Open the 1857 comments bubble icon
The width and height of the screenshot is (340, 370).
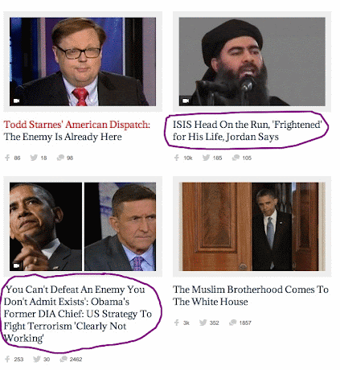[x=233, y=323]
